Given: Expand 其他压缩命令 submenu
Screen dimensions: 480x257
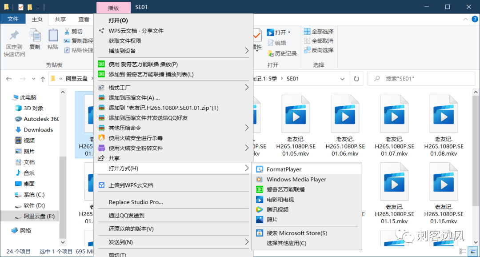Looking at the screenshot, I should (x=173, y=128).
